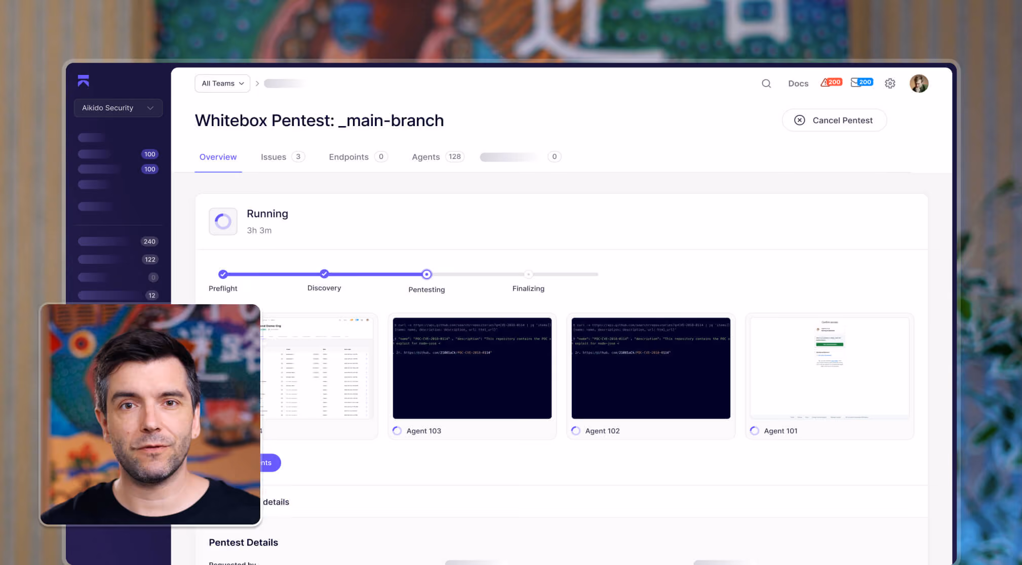Open the settings gear icon
1022x565 pixels.
pos(890,84)
